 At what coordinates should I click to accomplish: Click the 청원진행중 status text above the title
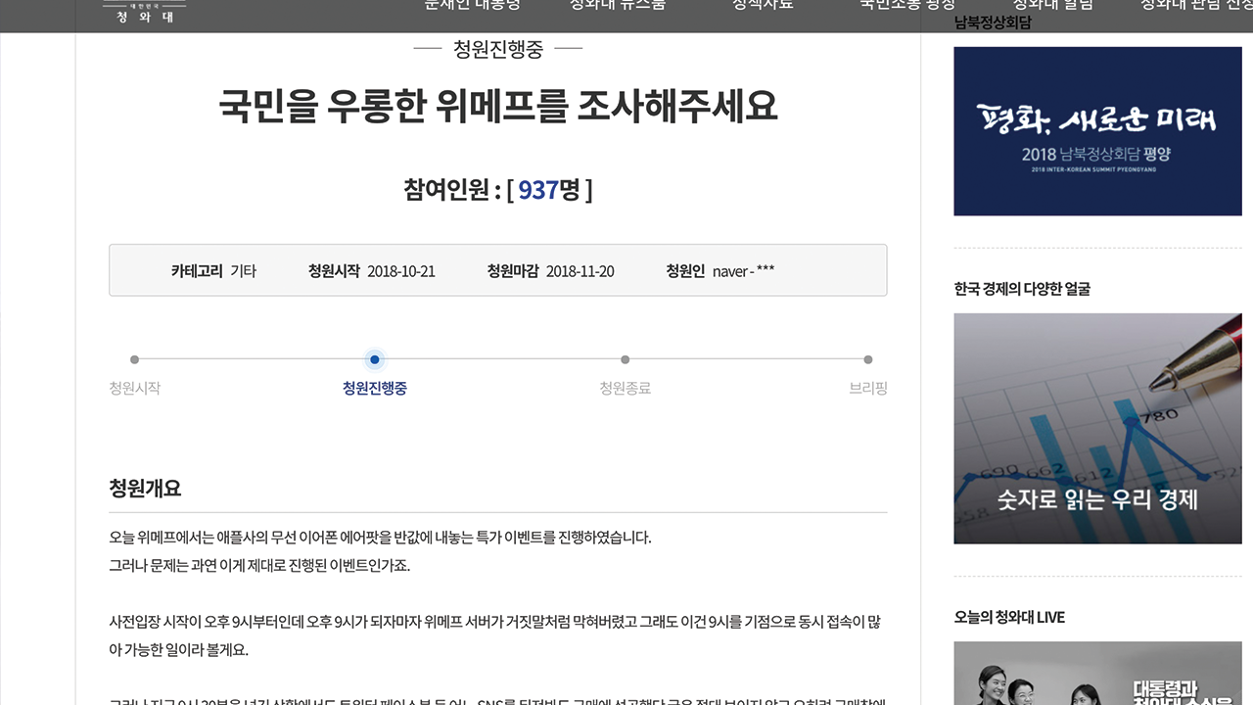point(498,48)
